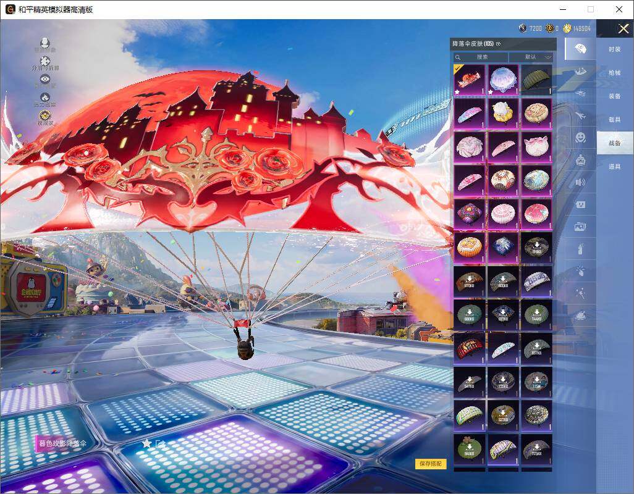Click the 搜索 search field

(481, 57)
